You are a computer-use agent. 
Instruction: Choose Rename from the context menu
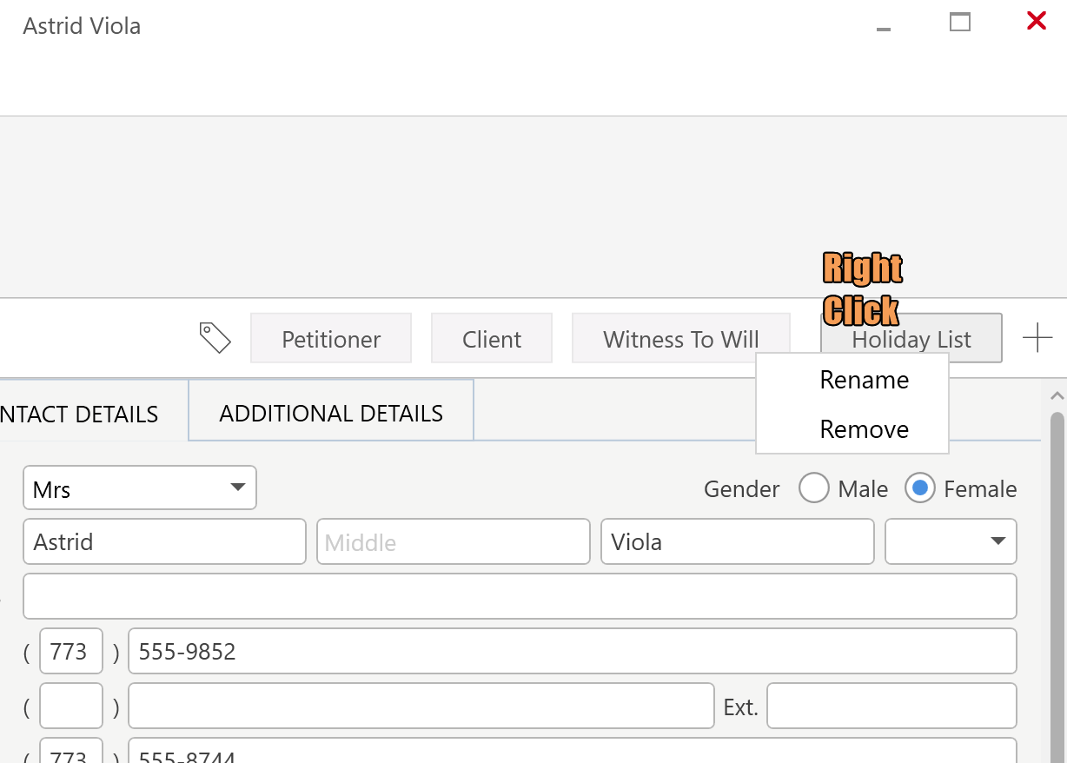coord(864,380)
